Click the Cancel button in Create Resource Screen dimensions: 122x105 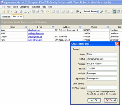pyautogui.click(x=111, y=100)
